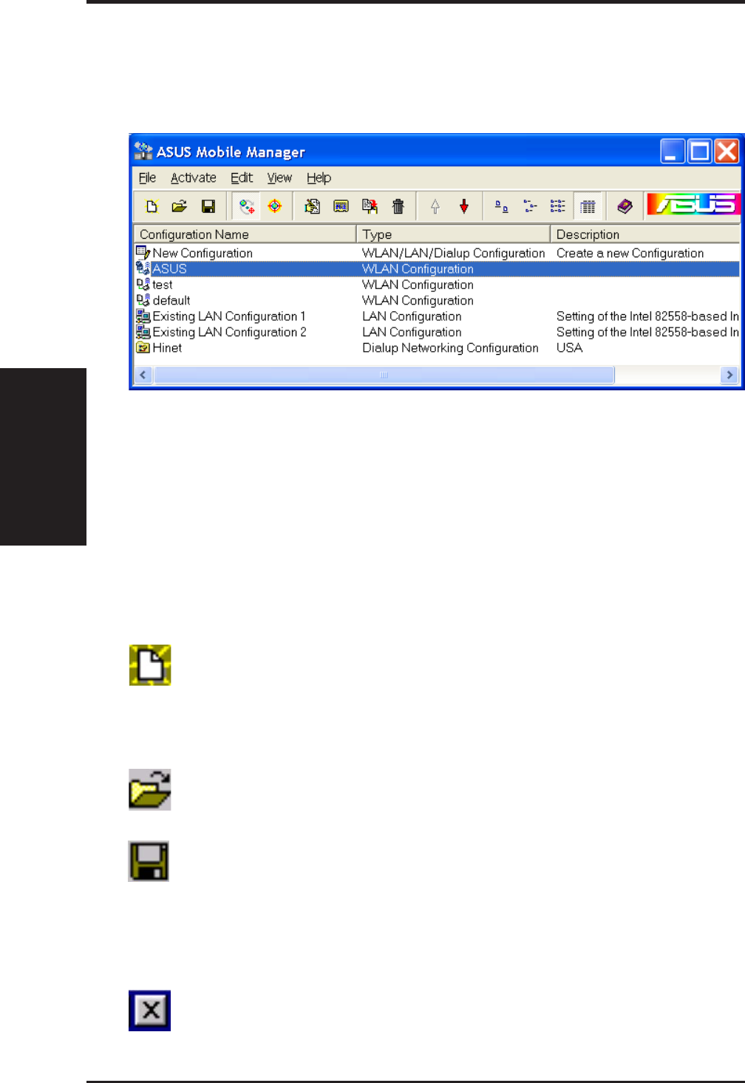This screenshot has height=1083, width=745.
Task: Select Existing LAN Configuration 2
Action: 437,332
